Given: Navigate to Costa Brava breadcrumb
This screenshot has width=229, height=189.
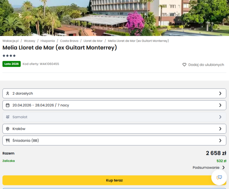Looking at the screenshot, I should coord(69,41).
